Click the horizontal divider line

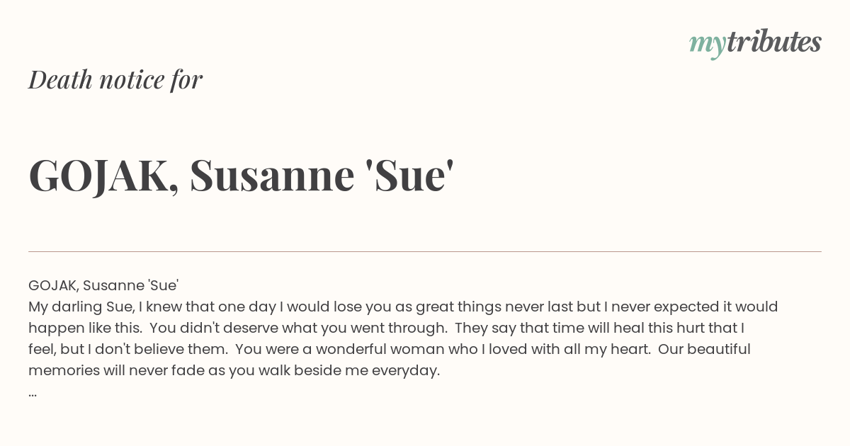[x=425, y=251]
